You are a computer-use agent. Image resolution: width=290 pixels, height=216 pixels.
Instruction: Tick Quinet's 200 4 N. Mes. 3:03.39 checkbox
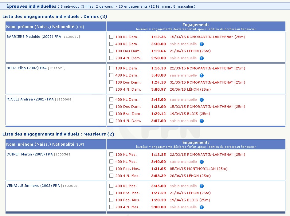pyautogui.click(x=111, y=175)
